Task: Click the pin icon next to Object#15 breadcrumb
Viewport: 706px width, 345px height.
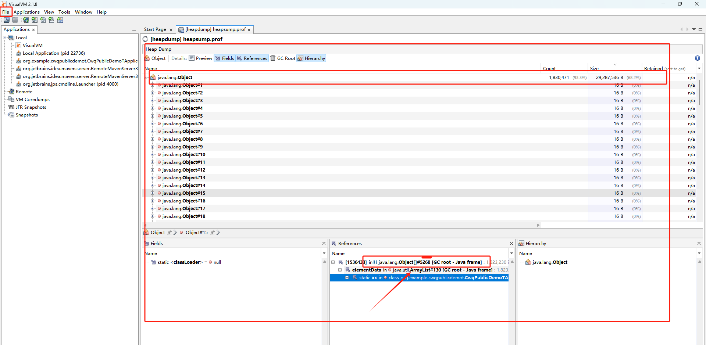Action: 212,233
